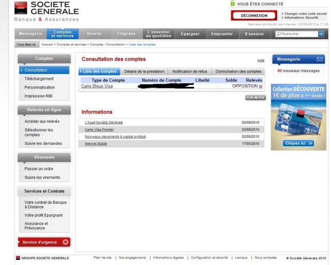Viewport: 331px width, 265px height.
Task: Select Comptes et services menu
Action: (x=63, y=34)
